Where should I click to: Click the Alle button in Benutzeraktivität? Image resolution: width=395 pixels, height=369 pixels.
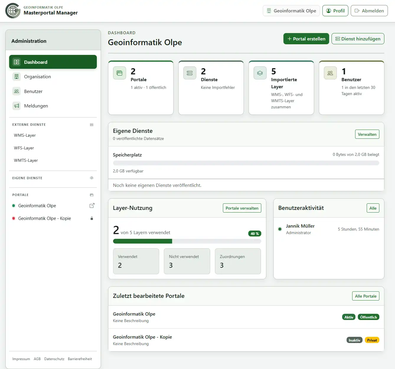click(373, 208)
